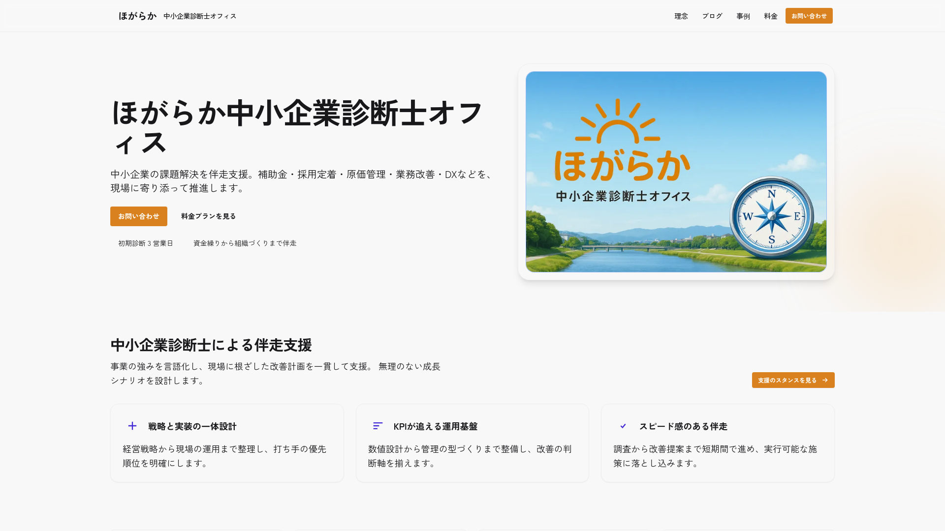Click the paragraph starting 事業の強みを言語化し

[x=276, y=373]
